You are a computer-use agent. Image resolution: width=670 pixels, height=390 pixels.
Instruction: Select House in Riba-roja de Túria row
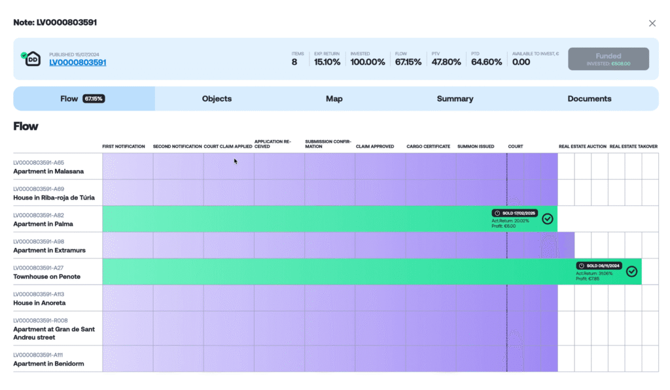pyautogui.click(x=336, y=192)
